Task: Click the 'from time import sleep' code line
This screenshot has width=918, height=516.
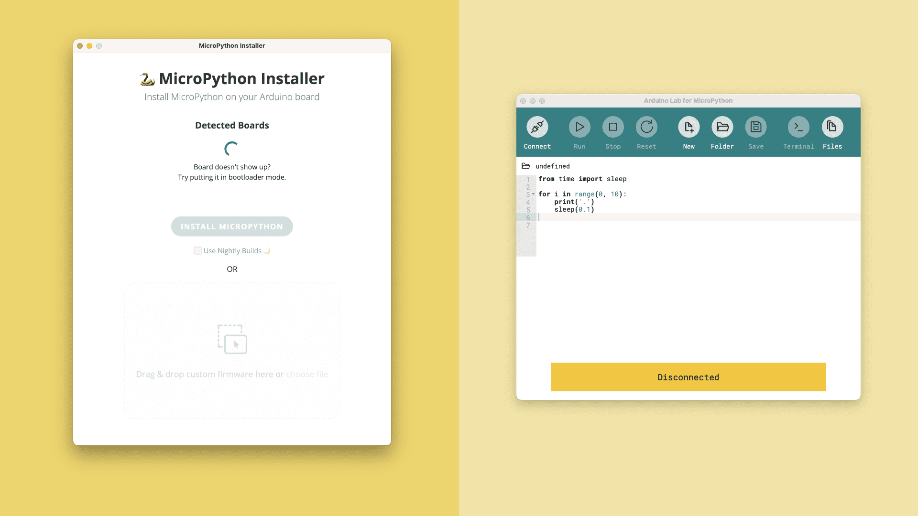Action: coord(582,179)
